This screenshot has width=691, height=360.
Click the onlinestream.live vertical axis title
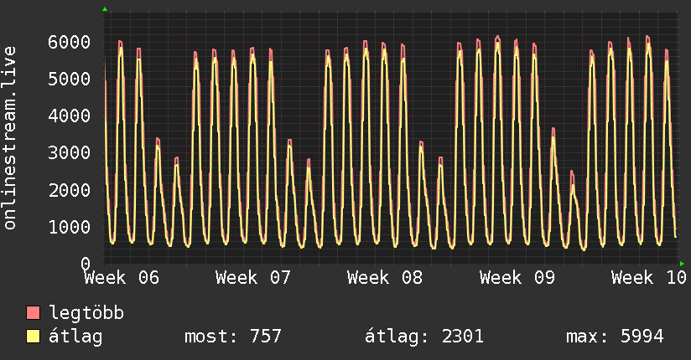pyautogui.click(x=10, y=138)
